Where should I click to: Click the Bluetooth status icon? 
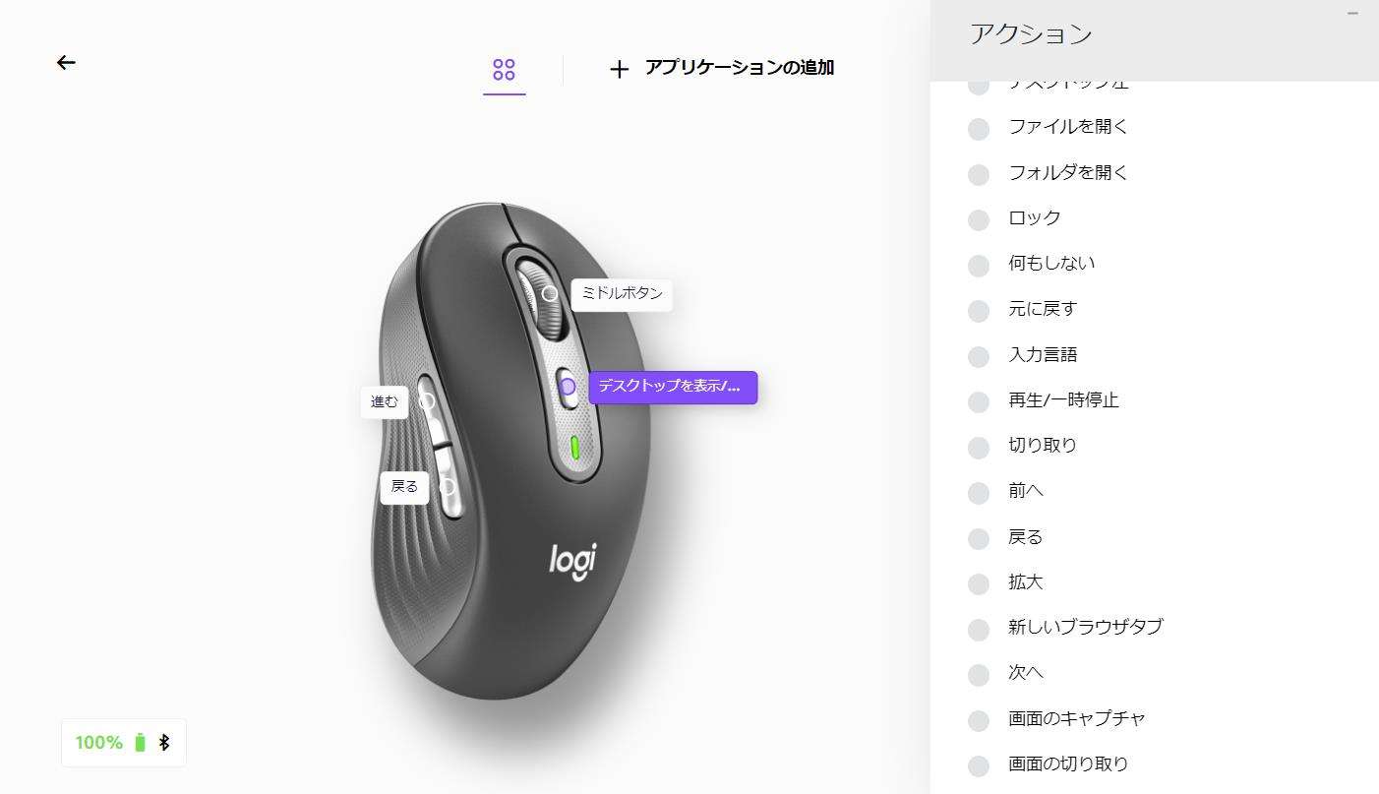164,743
